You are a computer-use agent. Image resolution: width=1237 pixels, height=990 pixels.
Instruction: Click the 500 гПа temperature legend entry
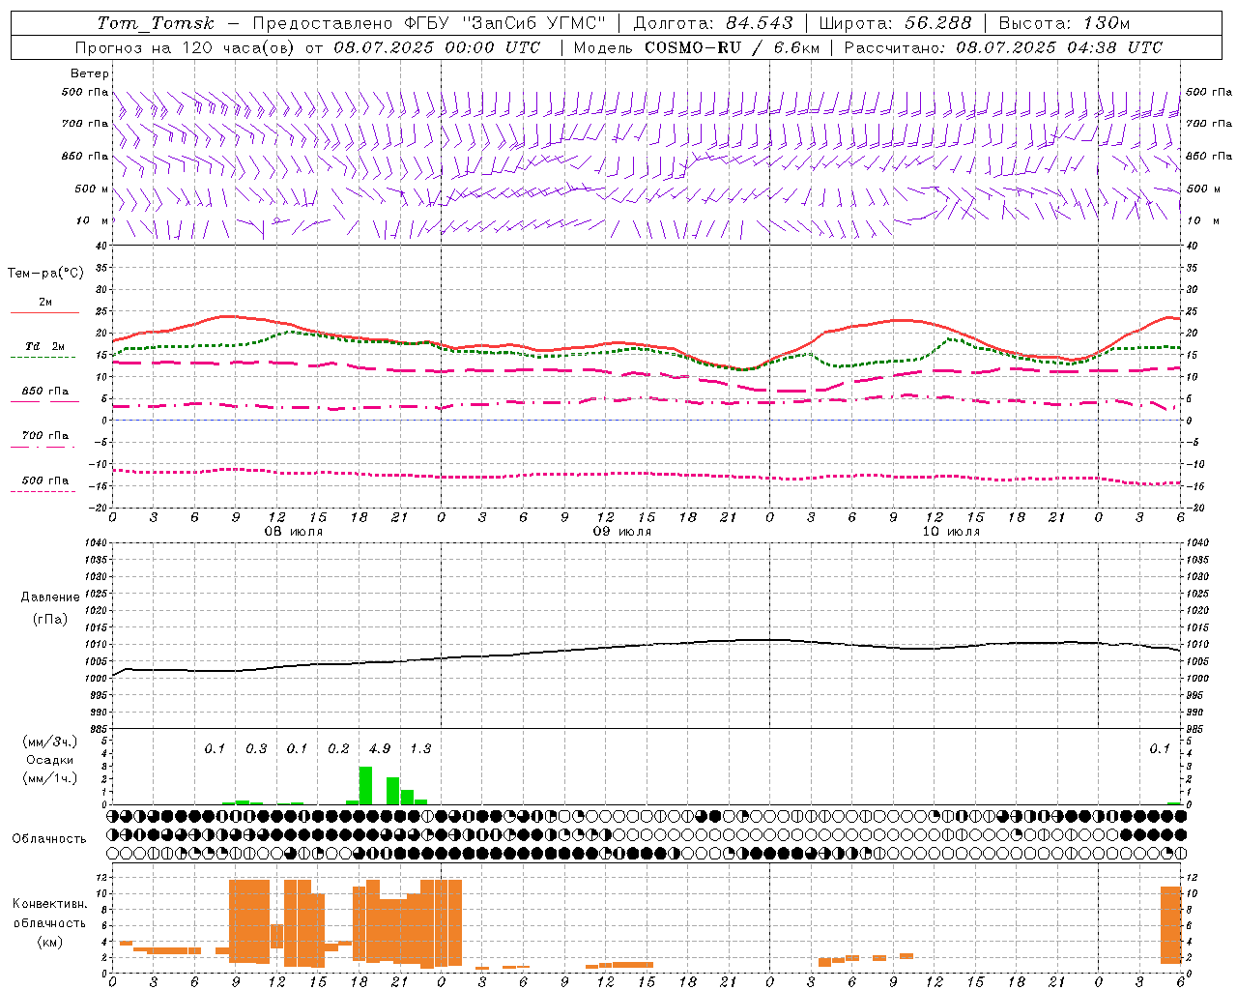point(44,480)
